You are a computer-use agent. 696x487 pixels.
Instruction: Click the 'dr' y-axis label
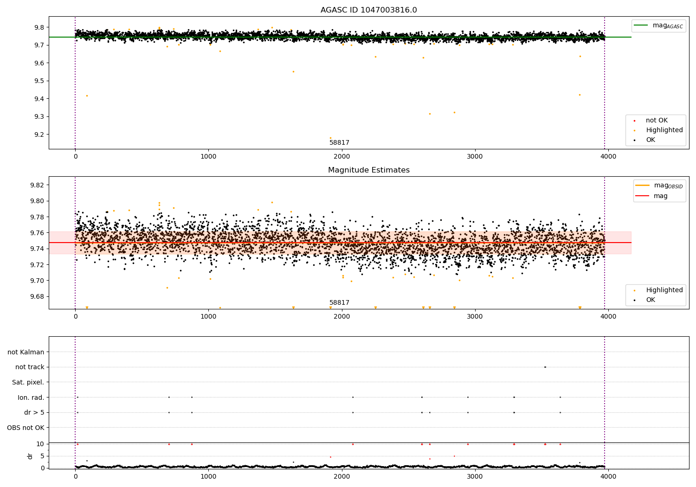[30, 456]
